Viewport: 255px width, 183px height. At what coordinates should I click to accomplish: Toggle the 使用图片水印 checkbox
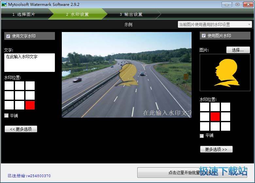click(204, 36)
